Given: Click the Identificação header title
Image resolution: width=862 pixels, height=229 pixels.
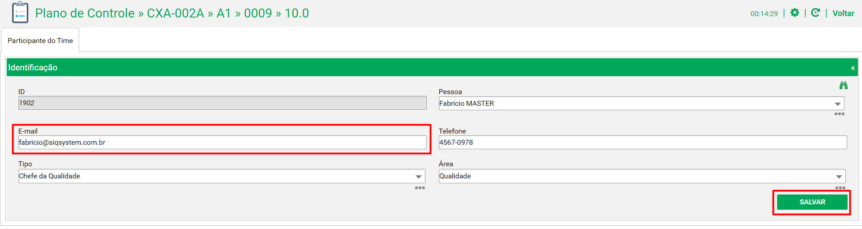Looking at the screenshot, I should pos(33,68).
